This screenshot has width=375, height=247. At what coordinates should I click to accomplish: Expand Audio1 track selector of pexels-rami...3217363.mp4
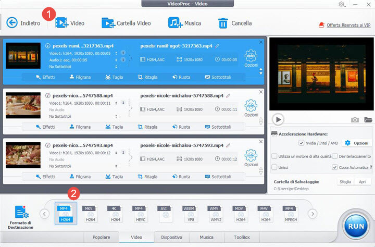pyautogui.click(x=116, y=60)
